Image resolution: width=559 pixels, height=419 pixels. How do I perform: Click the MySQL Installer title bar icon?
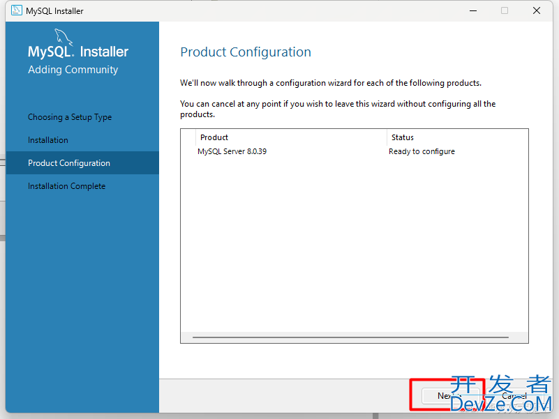pos(16,10)
